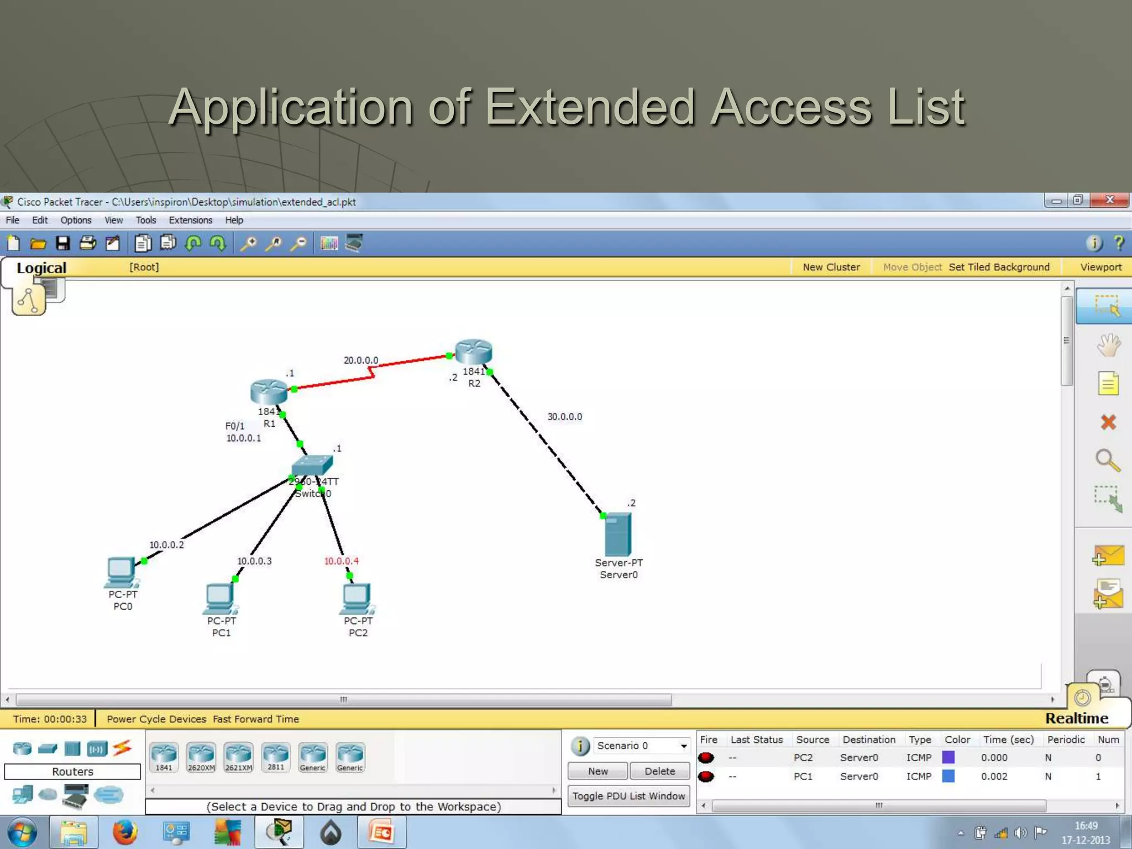The width and height of the screenshot is (1132, 849).
Task: Select the Routers device category icon
Action: pyautogui.click(x=22, y=749)
